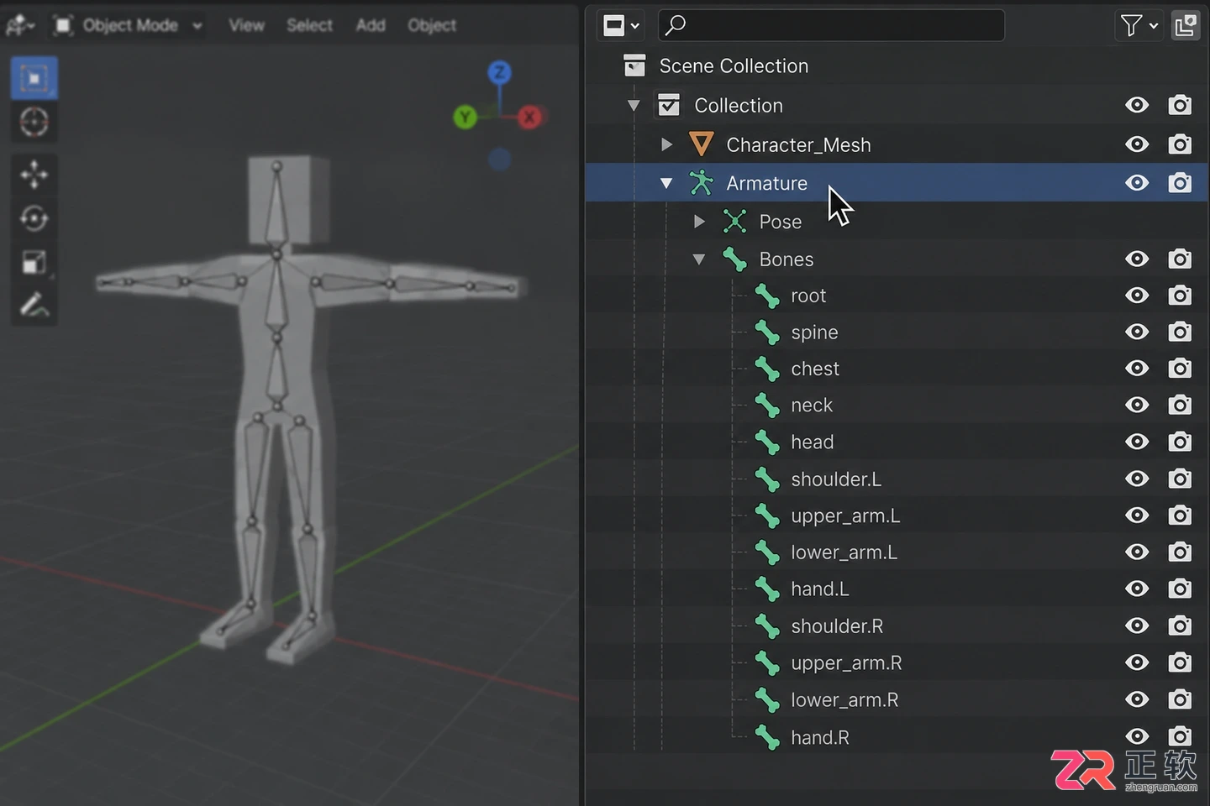This screenshot has height=806, width=1210.
Task: Click the Character_Mesh object icon
Action: click(x=702, y=144)
